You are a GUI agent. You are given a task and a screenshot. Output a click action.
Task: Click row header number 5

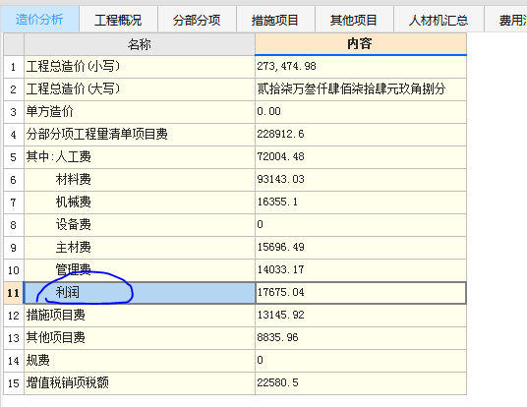tap(14, 157)
